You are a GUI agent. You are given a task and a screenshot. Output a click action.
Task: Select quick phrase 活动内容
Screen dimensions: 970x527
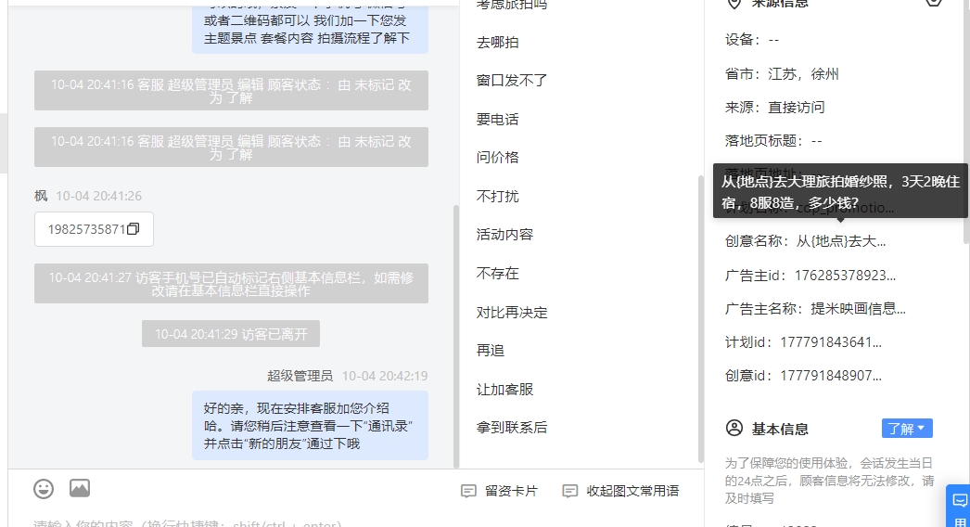(x=504, y=235)
